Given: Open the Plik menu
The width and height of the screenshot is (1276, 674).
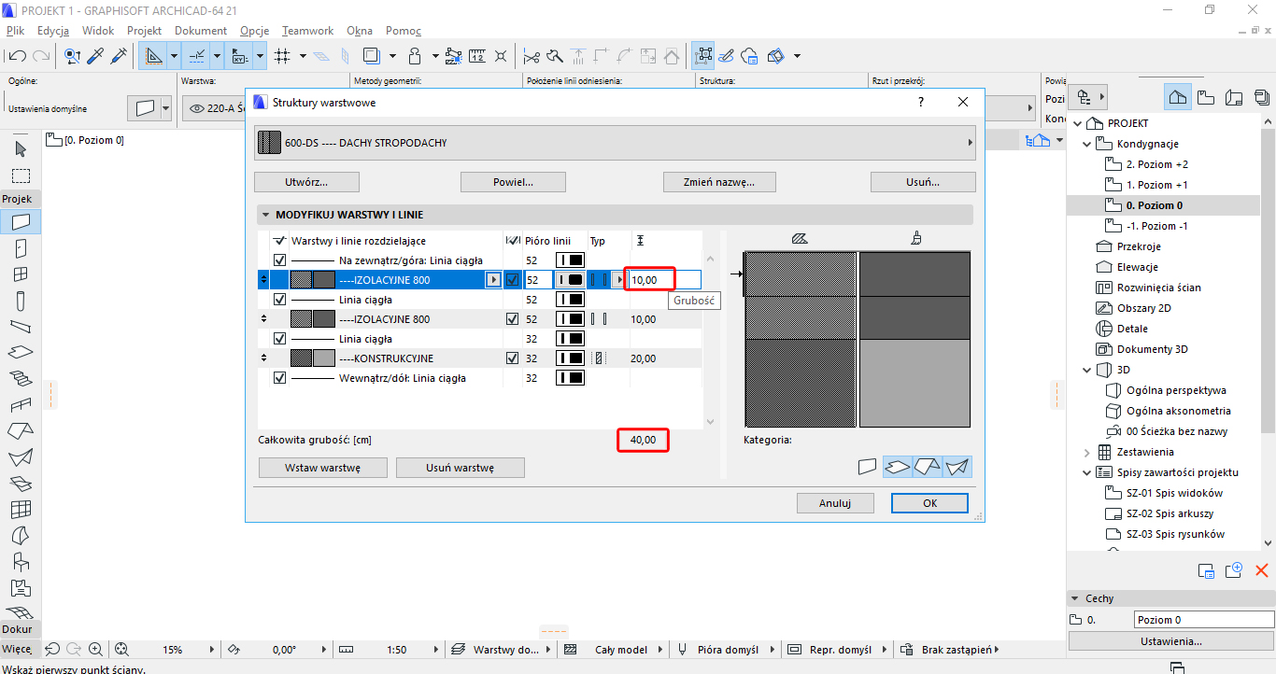Looking at the screenshot, I should click(x=15, y=30).
